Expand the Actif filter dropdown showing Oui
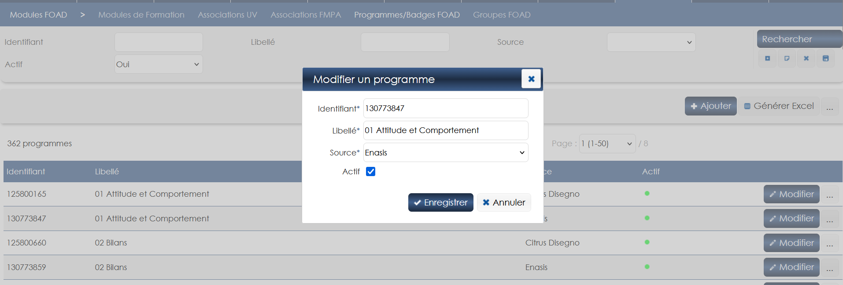Viewport: 843px width, 285px height. tap(159, 64)
